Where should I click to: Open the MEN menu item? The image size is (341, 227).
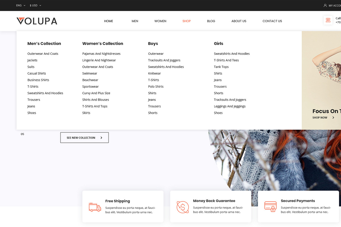pyautogui.click(x=135, y=21)
